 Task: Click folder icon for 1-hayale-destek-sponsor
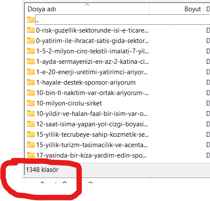(31, 82)
